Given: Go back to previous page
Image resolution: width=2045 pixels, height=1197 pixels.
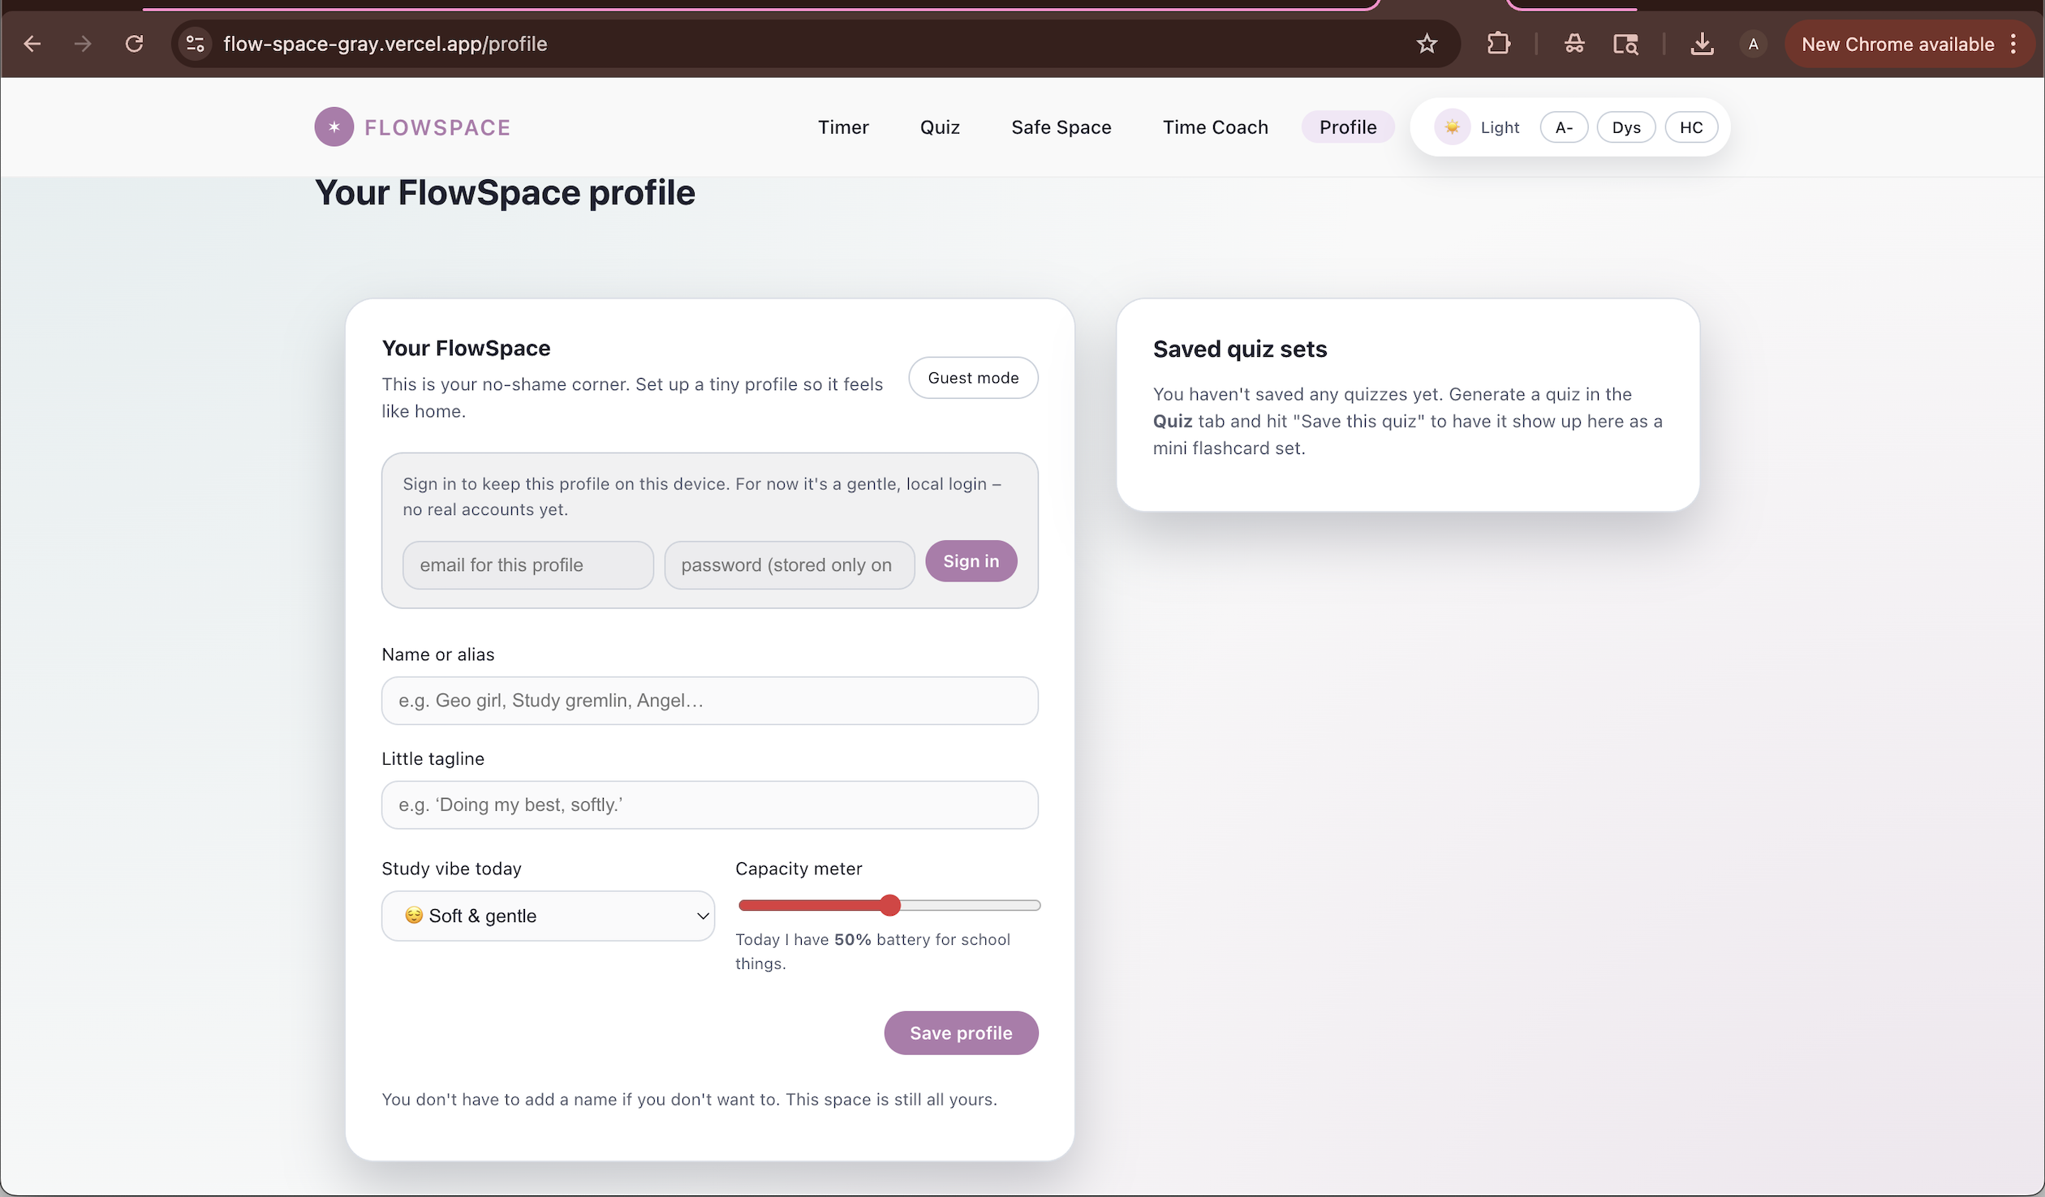Looking at the screenshot, I should (x=32, y=44).
